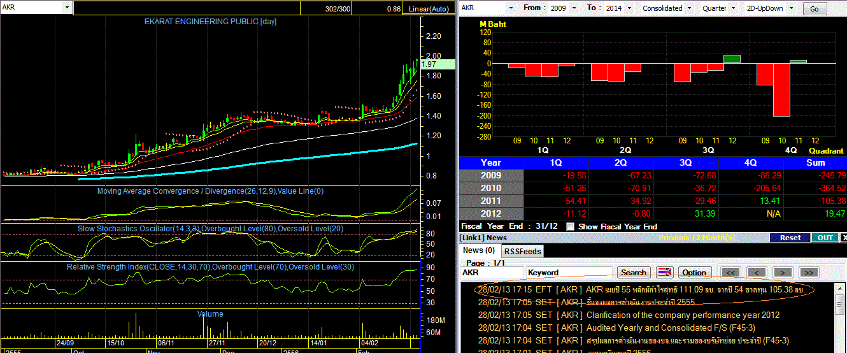This screenshot has height=353, width=847.
Task: Click the tall red 4Q 2010 bar
Action: 781,90
